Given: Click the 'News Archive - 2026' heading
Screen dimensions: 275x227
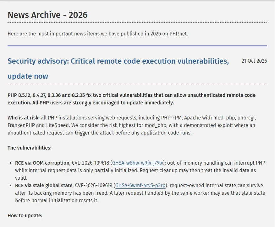Looking at the screenshot, I should tap(47, 15).
